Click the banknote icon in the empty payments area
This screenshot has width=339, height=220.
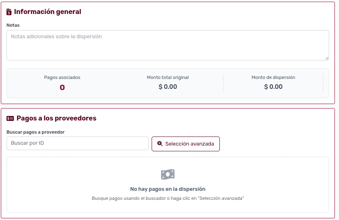click(168, 174)
